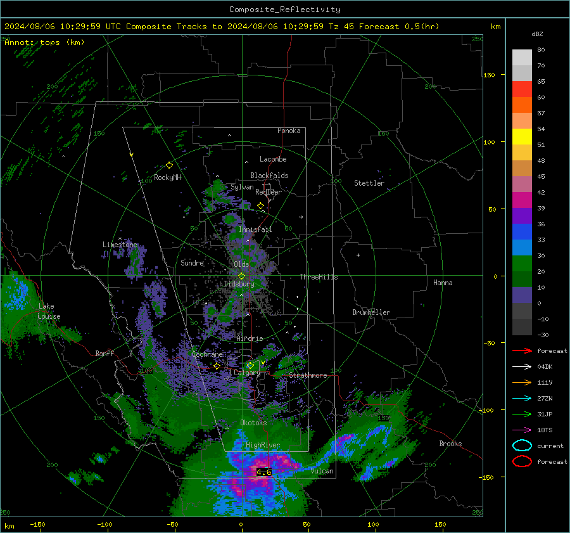Click the Vulcan city label
The width and height of the screenshot is (570, 533).
point(322,471)
